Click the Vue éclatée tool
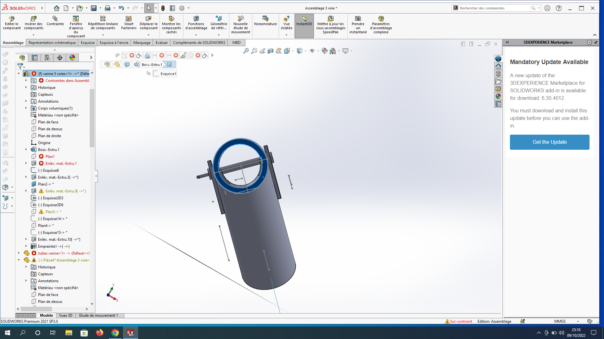Image resolution: width=604 pixels, height=339 pixels. pyautogui.click(x=286, y=23)
